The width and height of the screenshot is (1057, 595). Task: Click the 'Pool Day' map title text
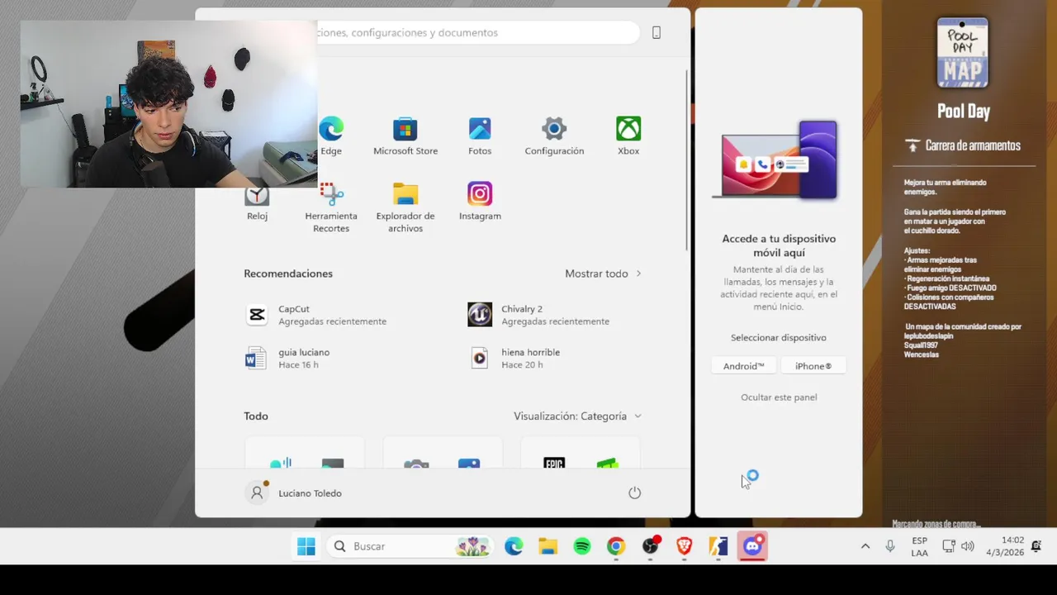coord(964,112)
